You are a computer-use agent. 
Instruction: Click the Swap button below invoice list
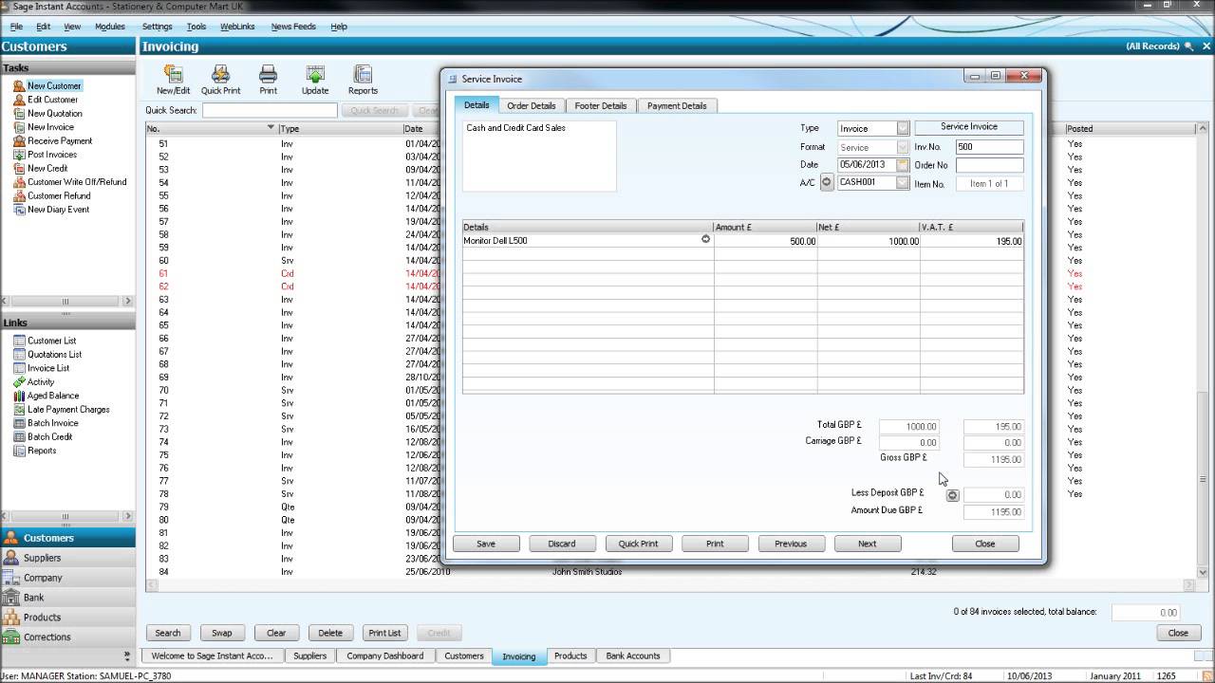(222, 633)
